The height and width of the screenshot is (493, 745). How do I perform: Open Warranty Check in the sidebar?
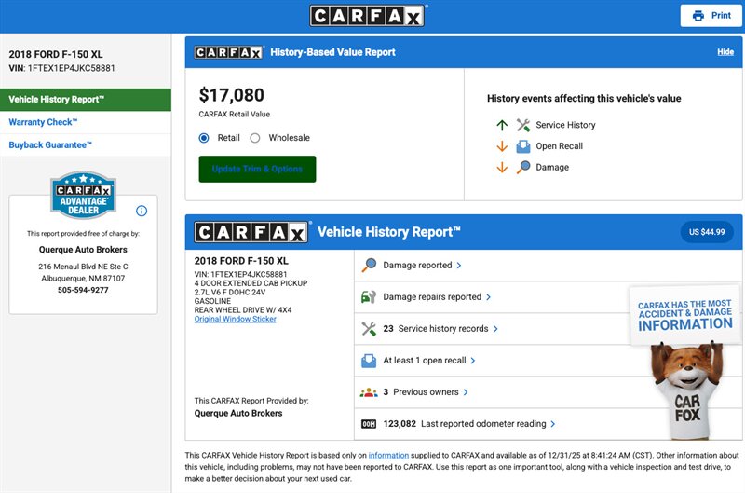coord(43,122)
